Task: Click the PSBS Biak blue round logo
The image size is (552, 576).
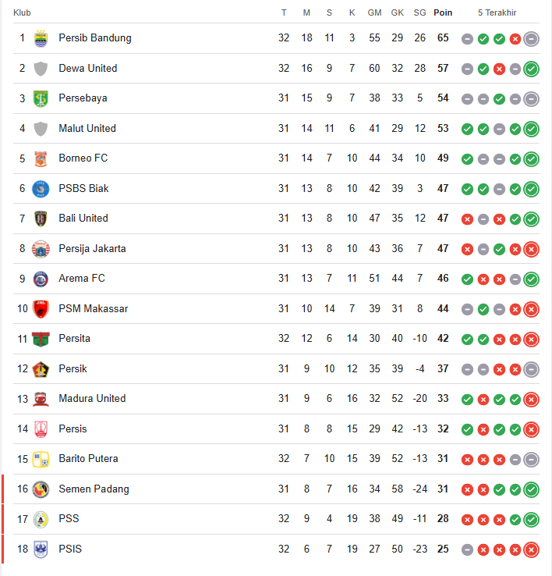Action: 41,189
